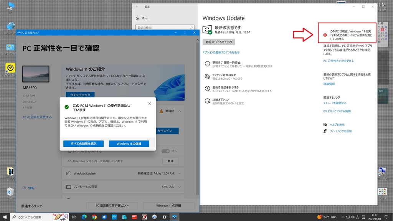The image size is (393, 221).
Task: Click the volume icon in system tray
Action: coord(353,217)
